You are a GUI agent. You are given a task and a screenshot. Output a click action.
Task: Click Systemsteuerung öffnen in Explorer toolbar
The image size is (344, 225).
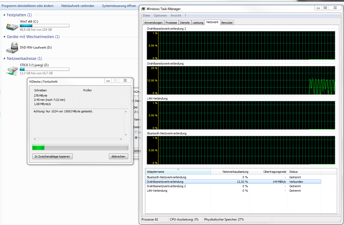point(119,6)
